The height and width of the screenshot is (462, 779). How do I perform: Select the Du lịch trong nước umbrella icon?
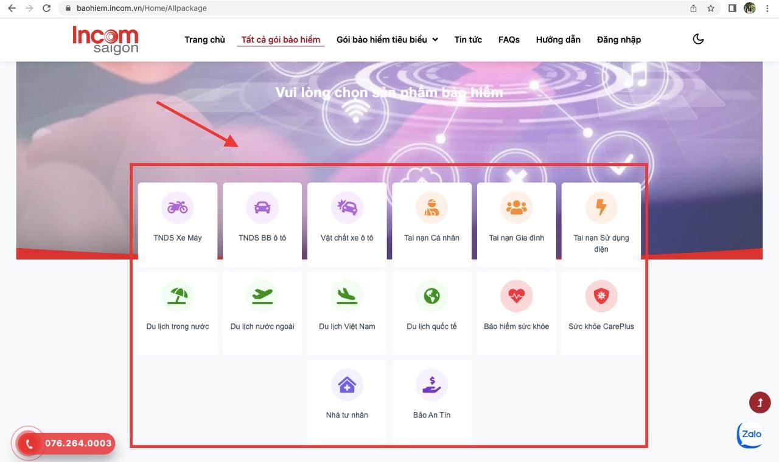point(177,296)
